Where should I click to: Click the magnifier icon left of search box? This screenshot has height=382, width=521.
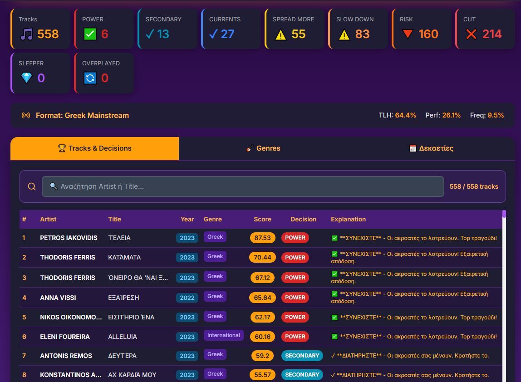(31, 186)
